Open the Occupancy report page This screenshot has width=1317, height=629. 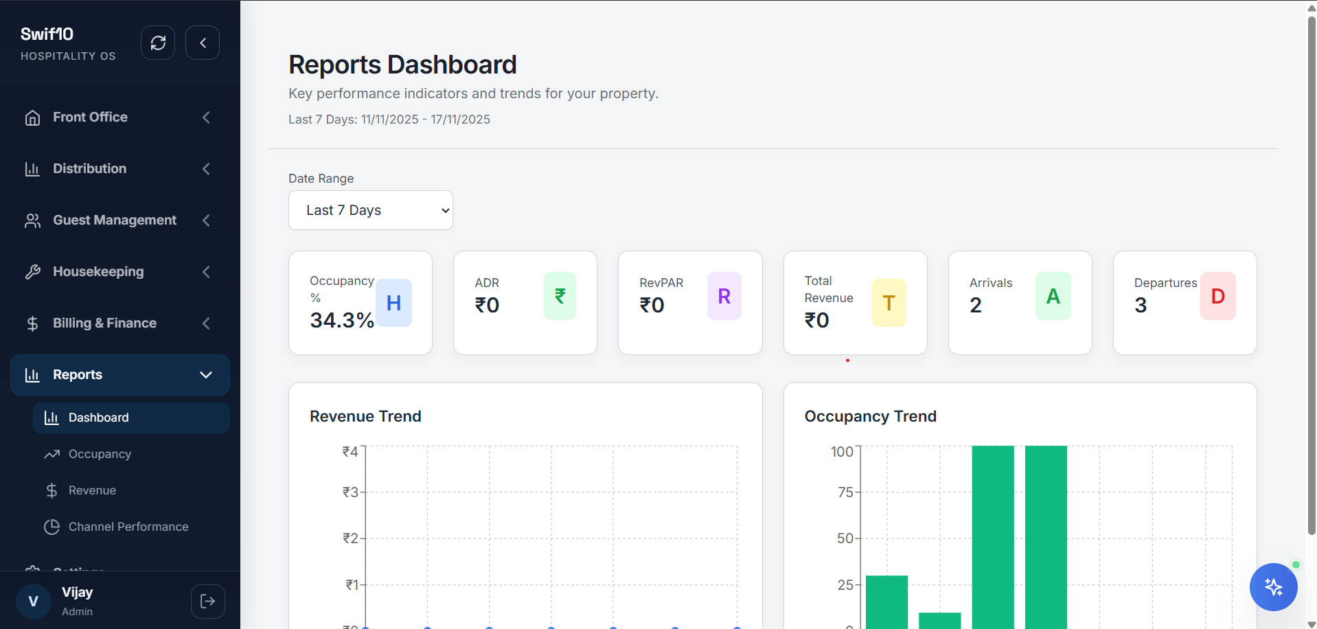click(x=100, y=454)
